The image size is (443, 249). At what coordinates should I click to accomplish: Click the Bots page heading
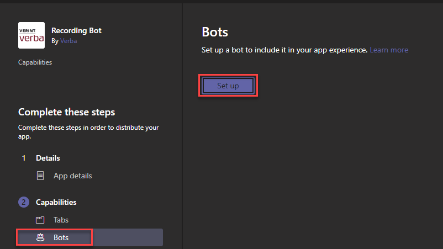coord(215,32)
